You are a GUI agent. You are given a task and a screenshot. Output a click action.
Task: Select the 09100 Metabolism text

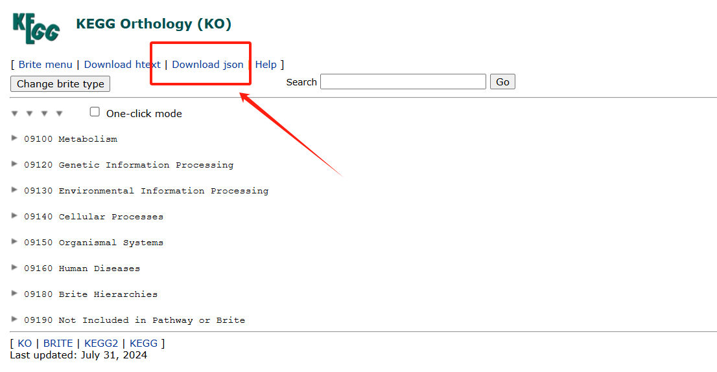[x=71, y=139]
